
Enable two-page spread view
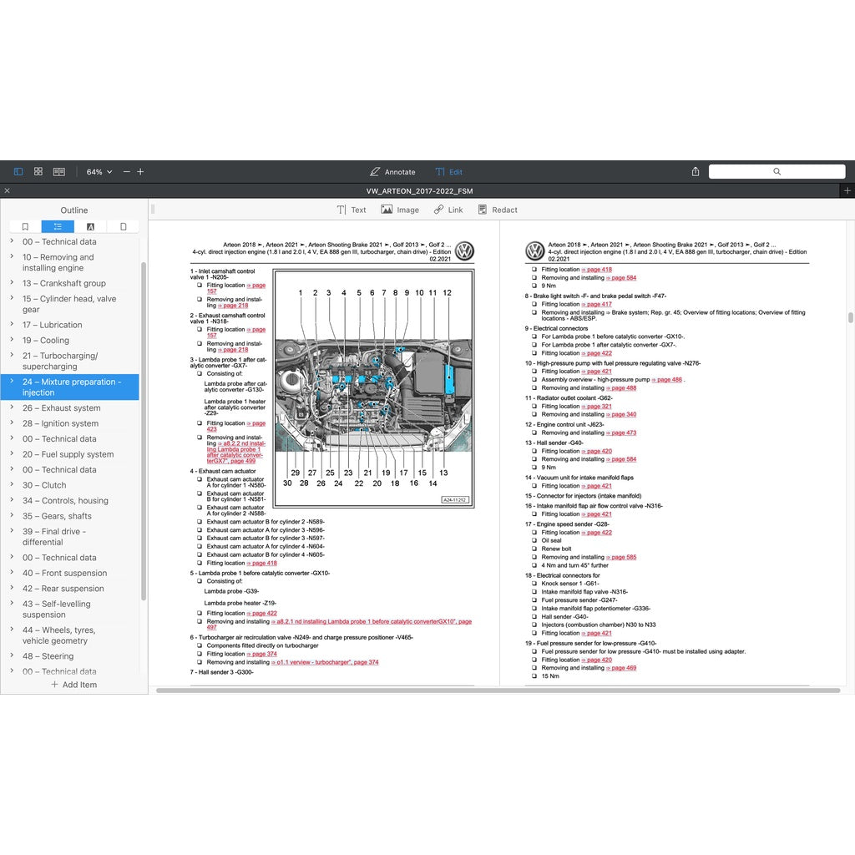[59, 172]
